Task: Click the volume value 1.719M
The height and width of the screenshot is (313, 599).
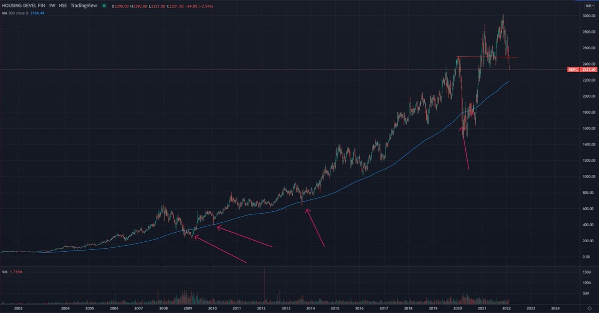Action: 15,272
